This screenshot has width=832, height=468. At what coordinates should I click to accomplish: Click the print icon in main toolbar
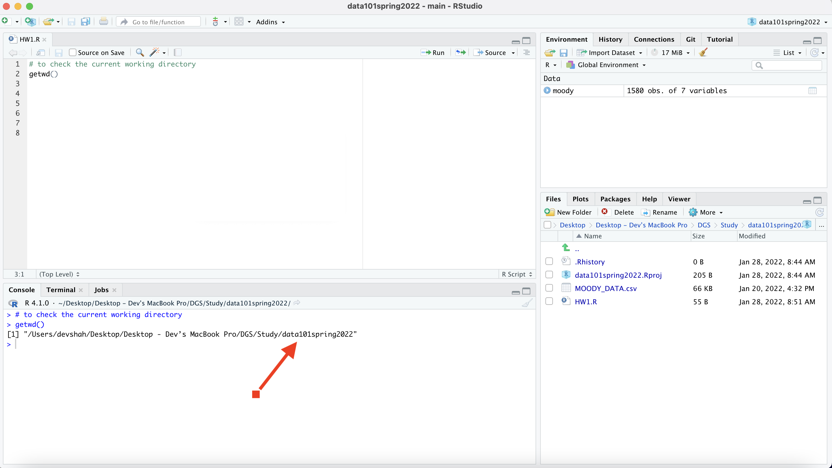click(x=103, y=22)
